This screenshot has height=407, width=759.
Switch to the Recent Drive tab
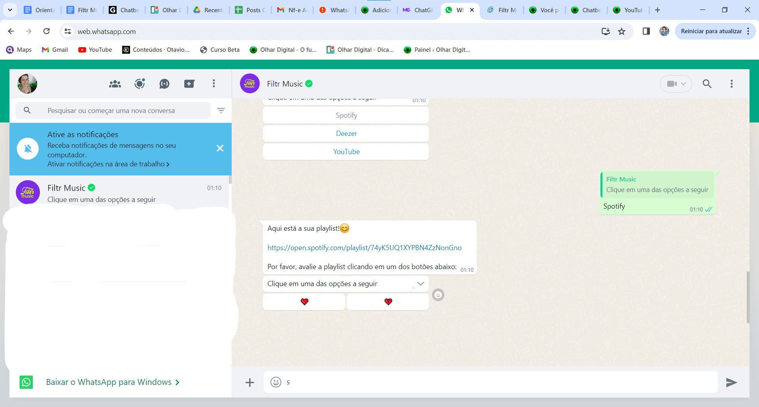(208, 10)
